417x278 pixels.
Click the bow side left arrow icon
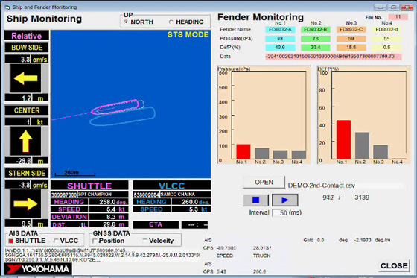click(x=25, y=78)
